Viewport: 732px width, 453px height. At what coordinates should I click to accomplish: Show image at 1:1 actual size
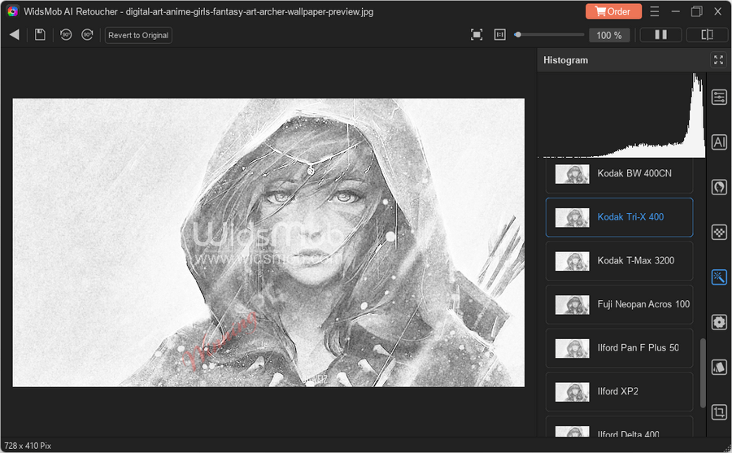tap(500, 34)
